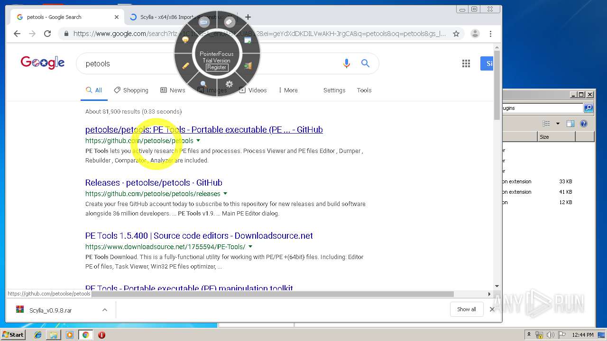This screenshot has width=607, height=341.
Task: Open media player from taskbar
Action: [x=70, y=335]
